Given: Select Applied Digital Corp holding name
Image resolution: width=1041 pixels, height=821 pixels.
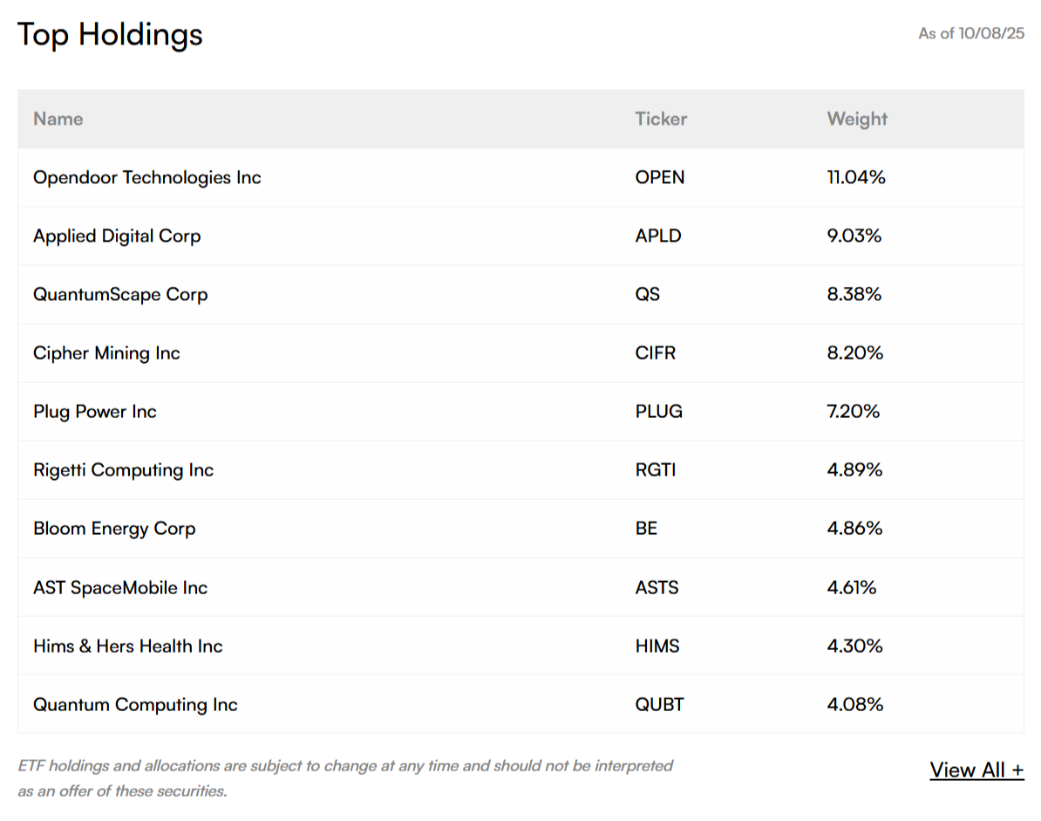Looking at the screenshot, I should point(117,236).
